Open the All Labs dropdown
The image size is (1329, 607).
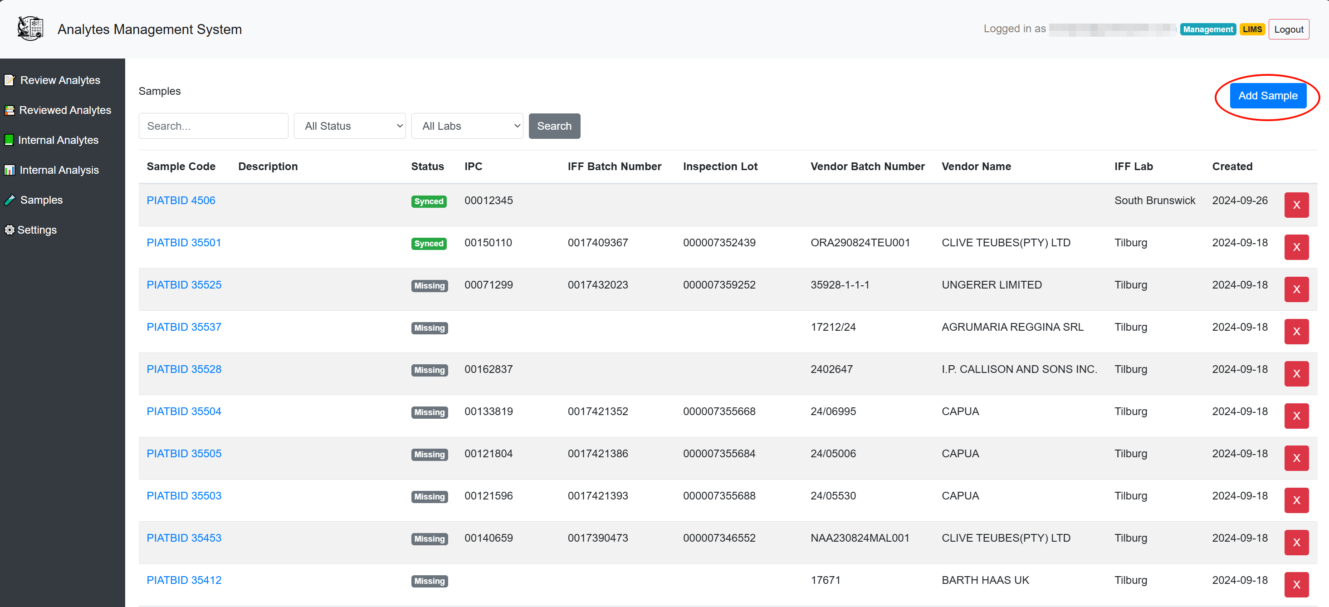(467, 126)
